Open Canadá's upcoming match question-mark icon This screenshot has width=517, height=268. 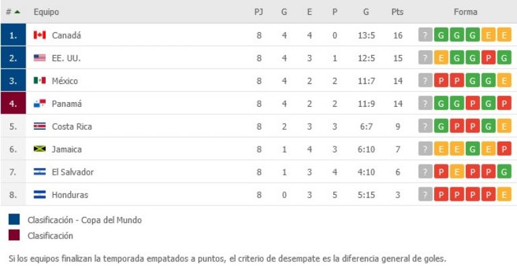pyautogui.click(x=425, y=35)
